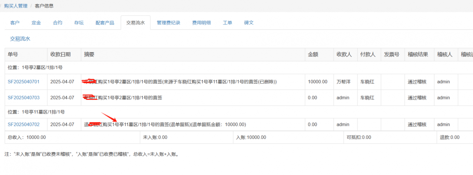
Task: Select the 交易流水 tab
Action: coord(135,23)
